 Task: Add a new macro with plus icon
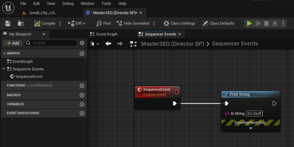(82, 95)
